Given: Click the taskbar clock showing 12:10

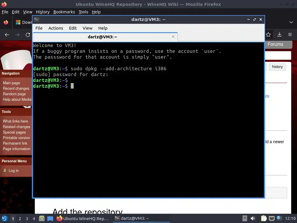Looking at the screenshot, I should (290, 218).
